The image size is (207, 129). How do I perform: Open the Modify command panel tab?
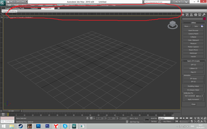point(187,15)
